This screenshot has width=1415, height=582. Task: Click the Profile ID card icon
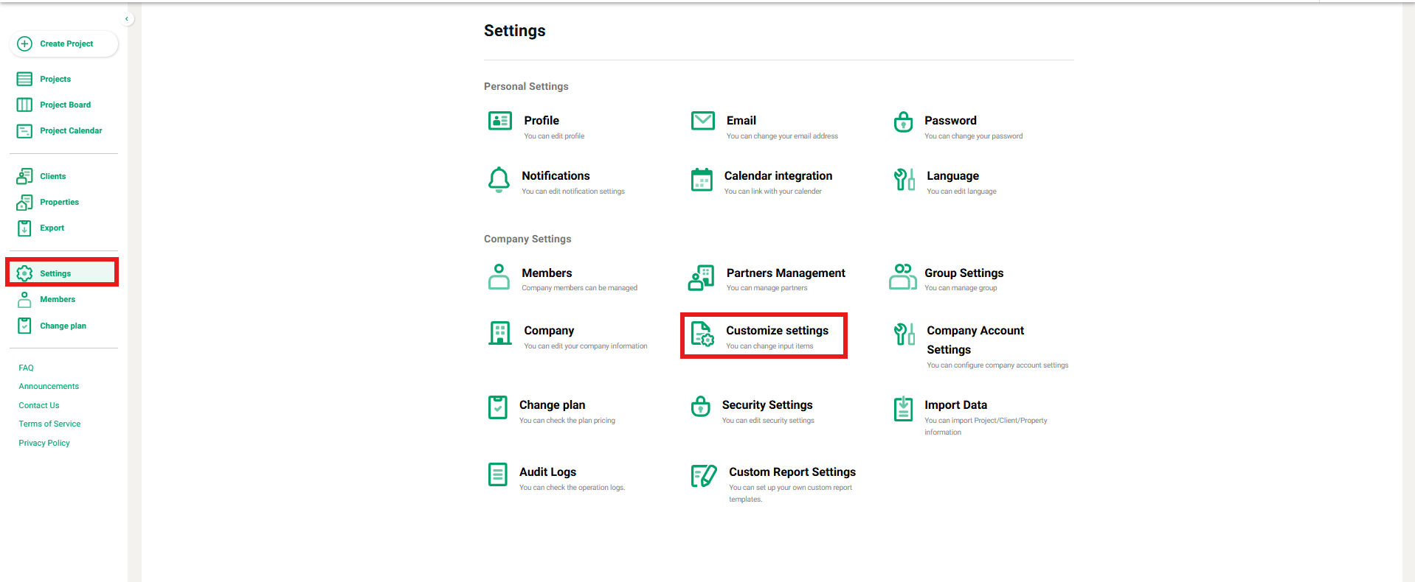[499, 121]
